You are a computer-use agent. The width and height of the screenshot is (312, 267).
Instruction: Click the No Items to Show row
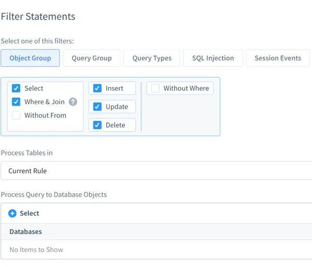point(36,249)
